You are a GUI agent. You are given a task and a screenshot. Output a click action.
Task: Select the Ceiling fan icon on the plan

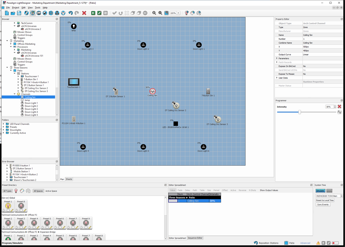152,91
